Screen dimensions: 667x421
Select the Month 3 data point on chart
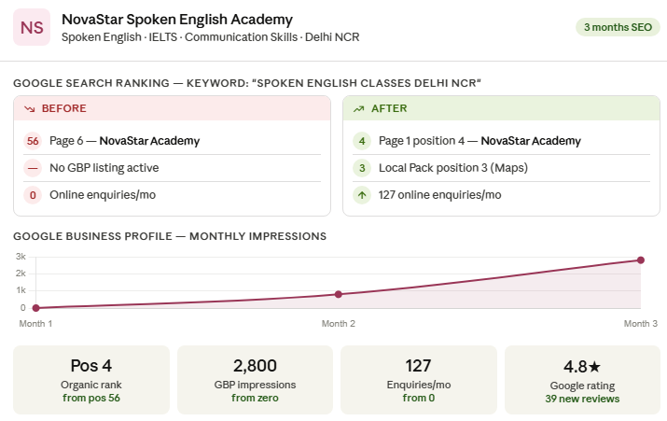641,260
